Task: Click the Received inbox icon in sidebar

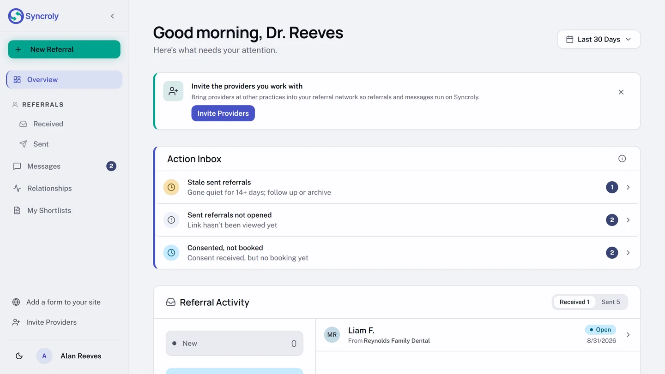Action: tap(23, 124)
